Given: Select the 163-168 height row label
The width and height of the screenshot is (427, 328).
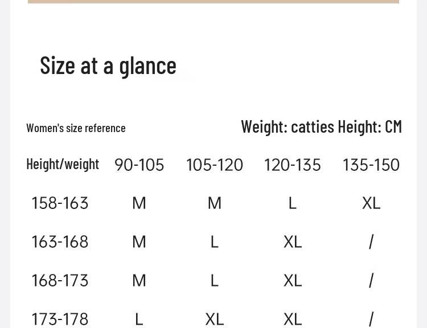Looking at the screenshot, I should (60, 242).
